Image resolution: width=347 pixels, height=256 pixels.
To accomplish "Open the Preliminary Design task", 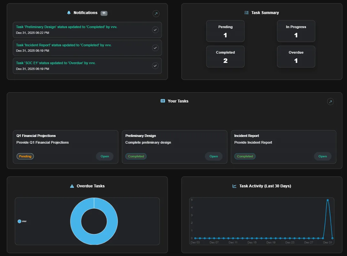I will [213, 156].
